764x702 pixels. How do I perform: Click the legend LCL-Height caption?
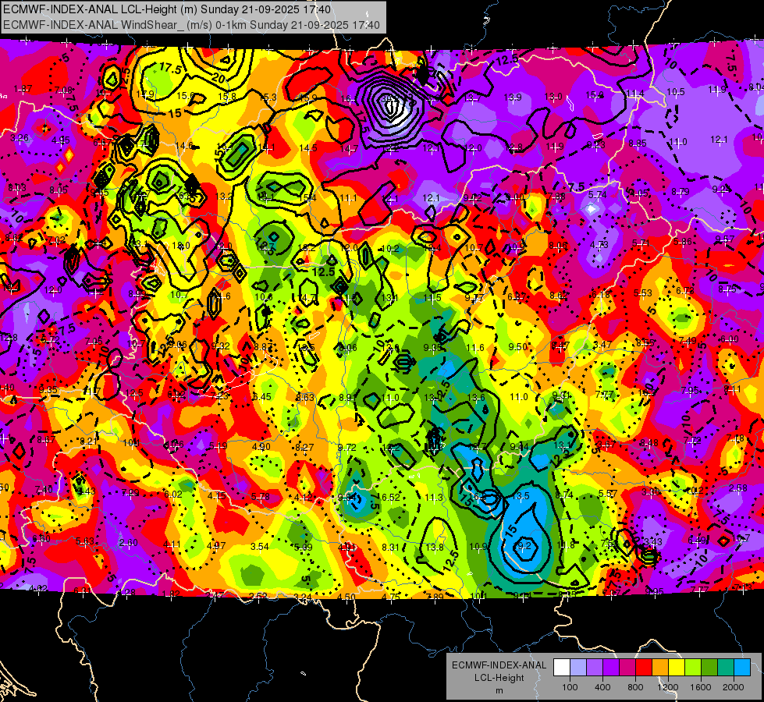(x=499, y=678)
